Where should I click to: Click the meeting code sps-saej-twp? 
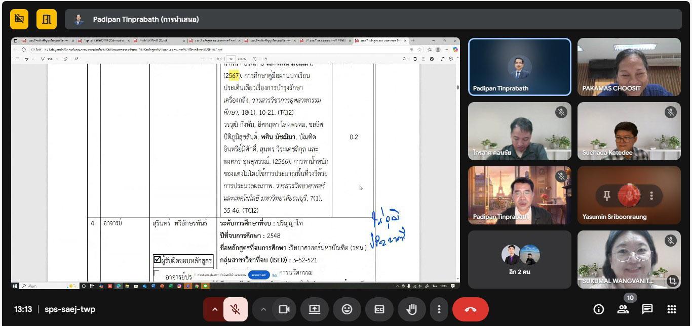70,309
